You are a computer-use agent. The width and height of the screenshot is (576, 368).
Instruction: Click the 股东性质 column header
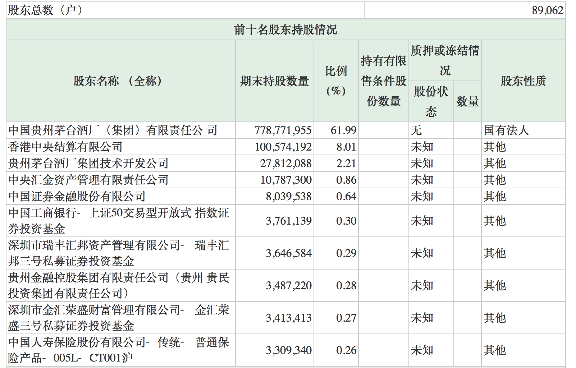coord(523,81)
